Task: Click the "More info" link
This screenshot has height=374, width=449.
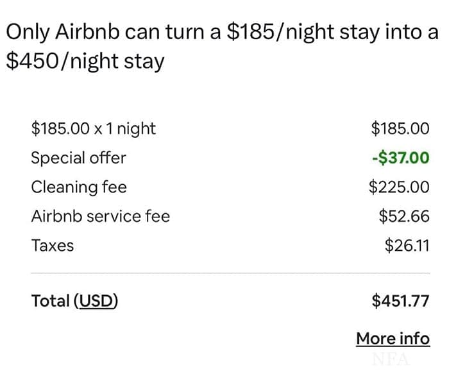Action: tap(393, 338)
